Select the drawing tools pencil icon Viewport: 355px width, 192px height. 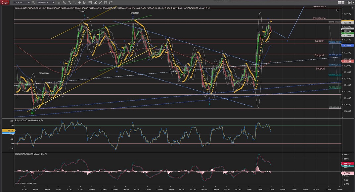point(64,3)
